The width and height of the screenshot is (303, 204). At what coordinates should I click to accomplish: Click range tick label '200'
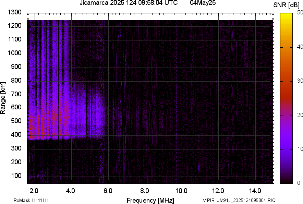click(x=16, y=162)
